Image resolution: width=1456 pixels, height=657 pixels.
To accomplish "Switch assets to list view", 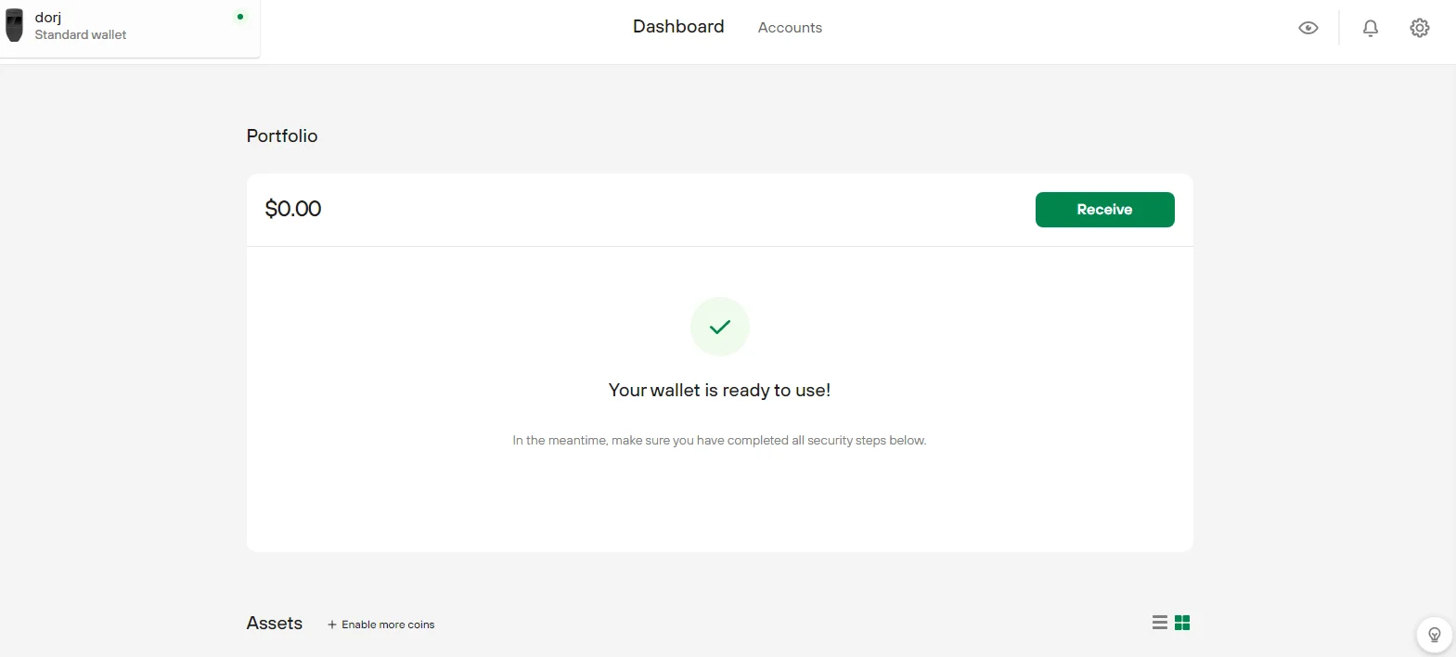I will point(1159,623).
